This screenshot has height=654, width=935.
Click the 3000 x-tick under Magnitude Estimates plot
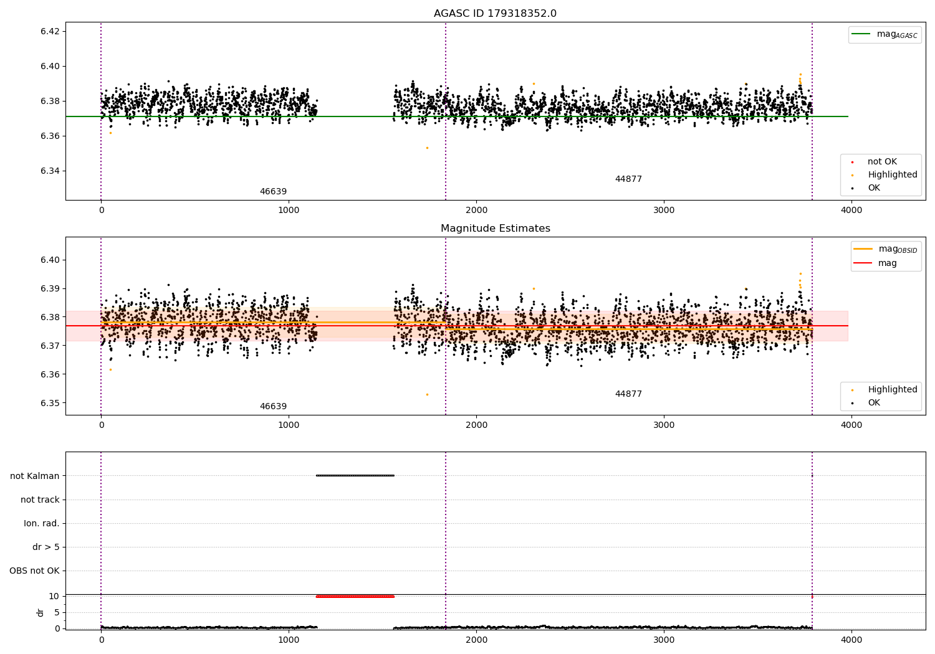664,425
